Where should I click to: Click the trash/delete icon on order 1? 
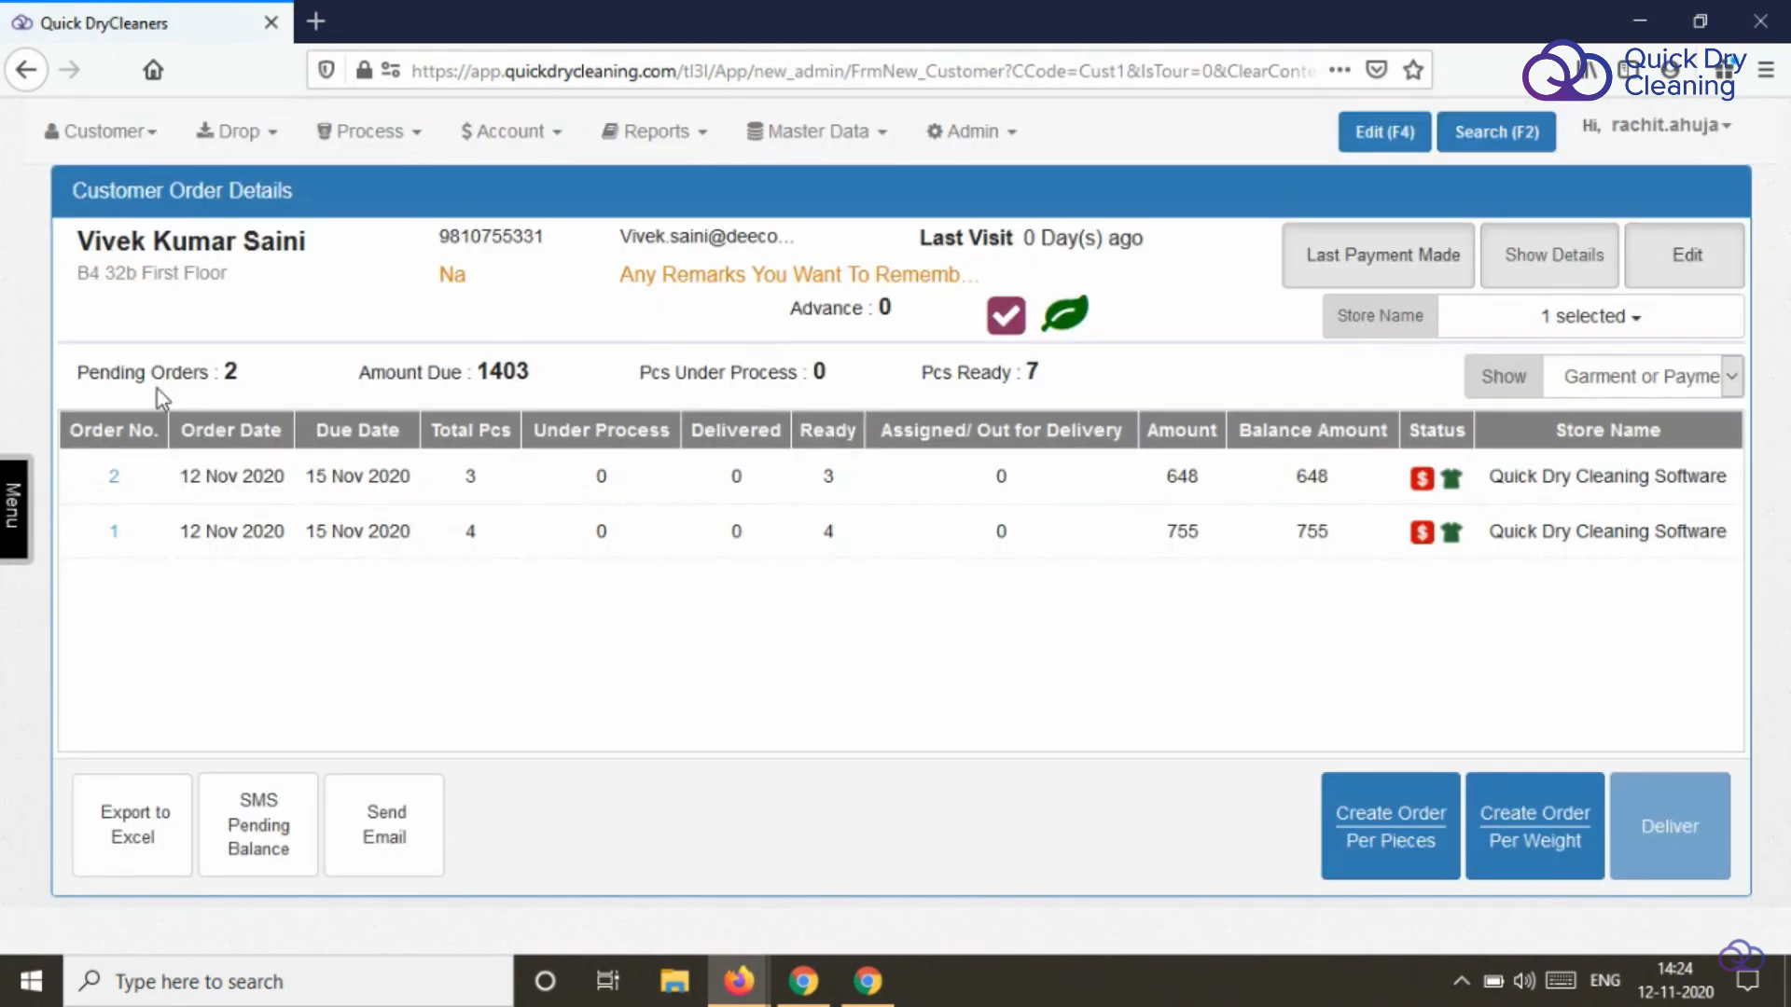[1452, 530]
